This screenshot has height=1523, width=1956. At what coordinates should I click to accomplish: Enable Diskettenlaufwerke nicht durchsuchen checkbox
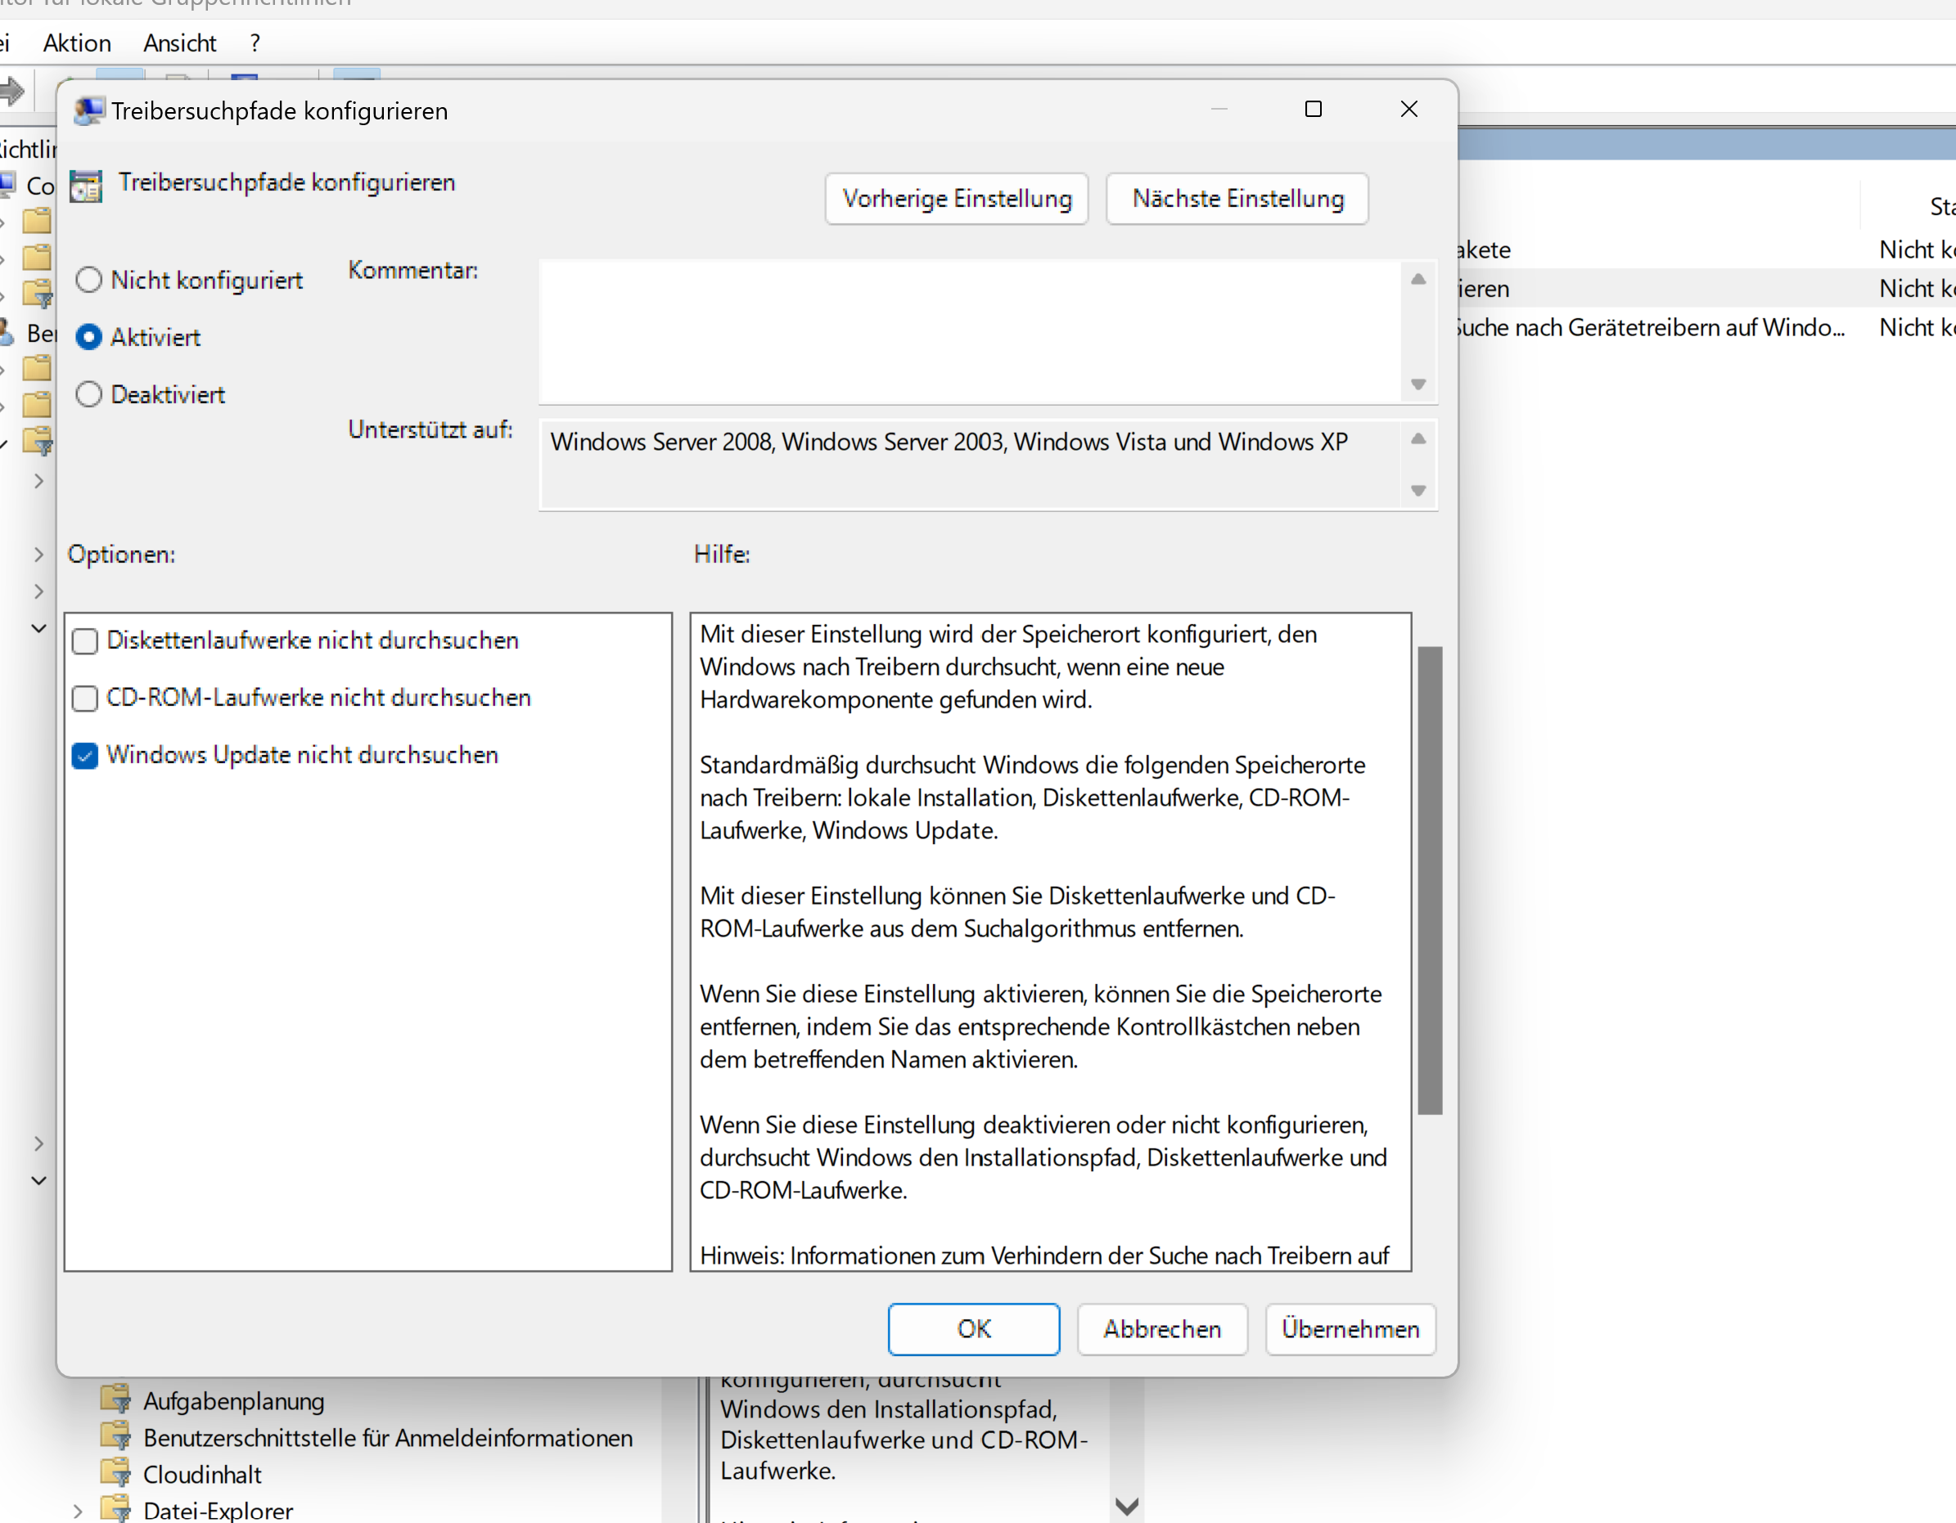click(x=85, y=640)
